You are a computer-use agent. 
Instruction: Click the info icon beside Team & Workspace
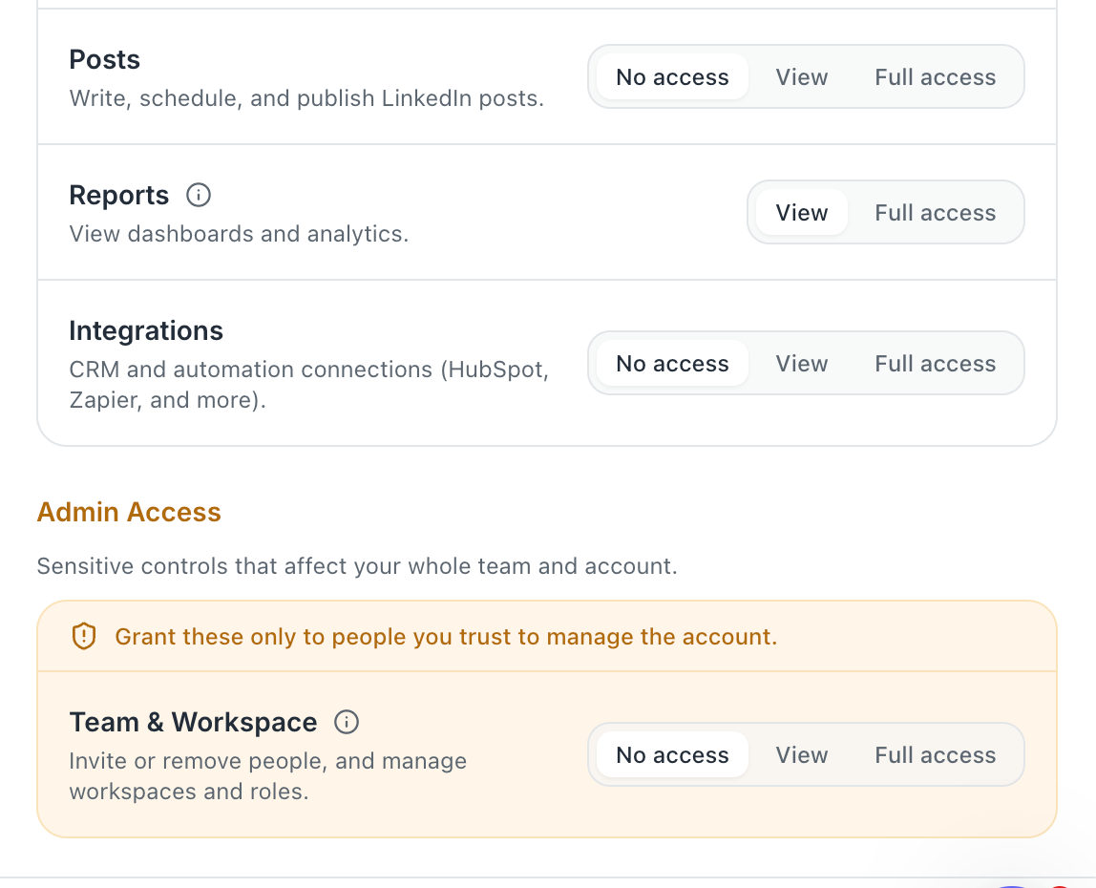pos(347,722)
